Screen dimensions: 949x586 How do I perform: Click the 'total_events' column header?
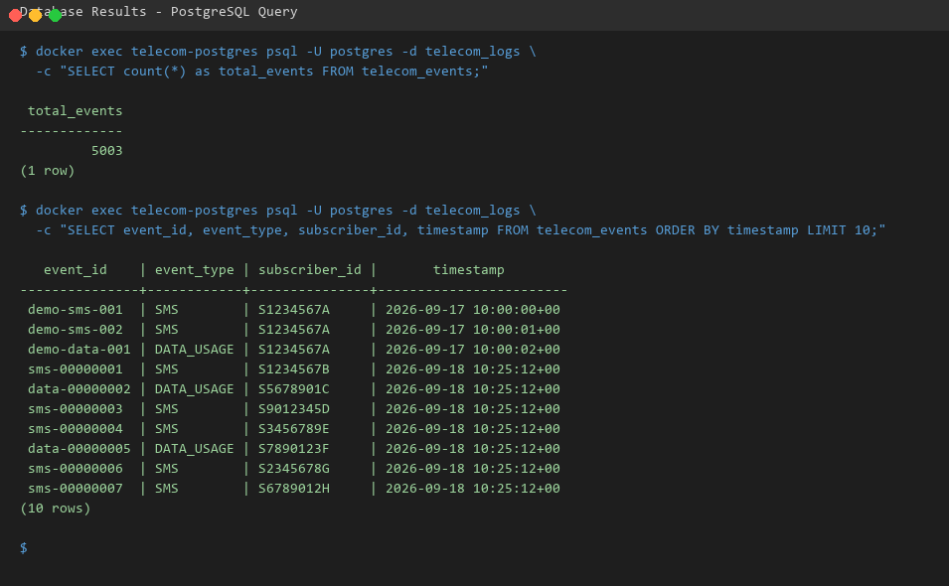pyautogui.click(x=76, y=110)
